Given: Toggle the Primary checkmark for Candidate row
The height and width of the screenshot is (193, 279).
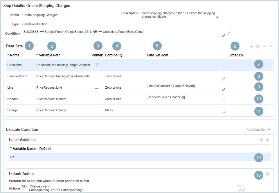Looking at the screenshot, I should click(x=97, y=65).
